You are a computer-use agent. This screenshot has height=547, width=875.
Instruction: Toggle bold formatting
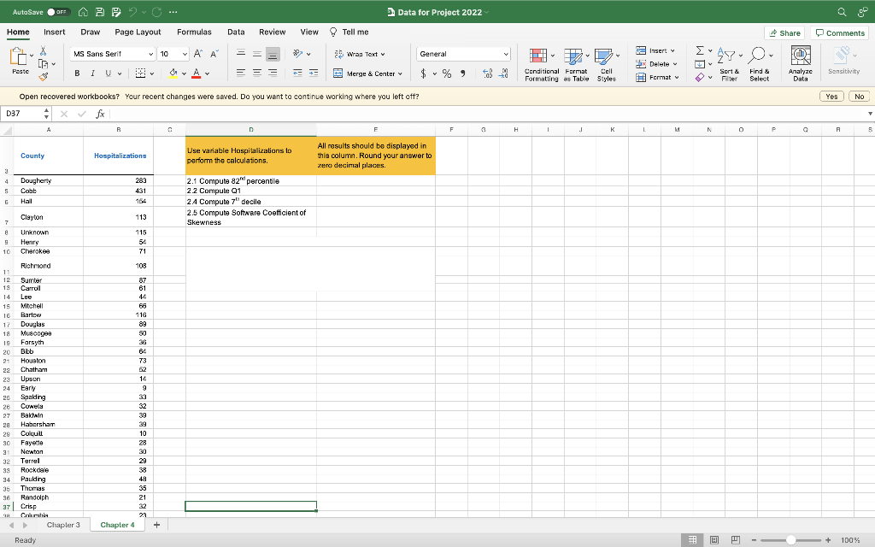click(x=75, y=74)
